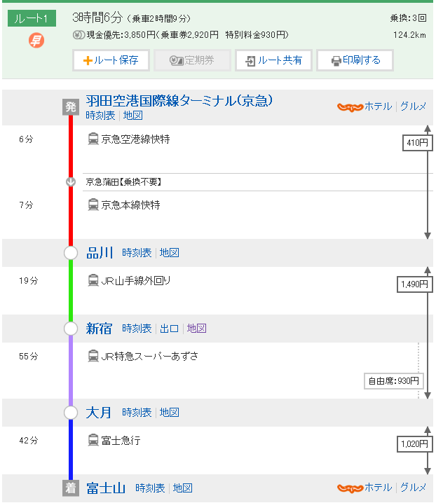Open the ホテル link in the 富士山 row
The height and width of the screenshot is (503, 436).
click(379, 488)
